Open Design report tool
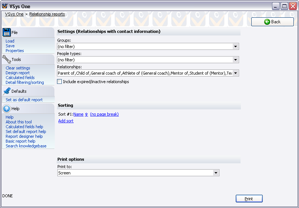This screenshot has width=299, height=208. tap(17, 73)
